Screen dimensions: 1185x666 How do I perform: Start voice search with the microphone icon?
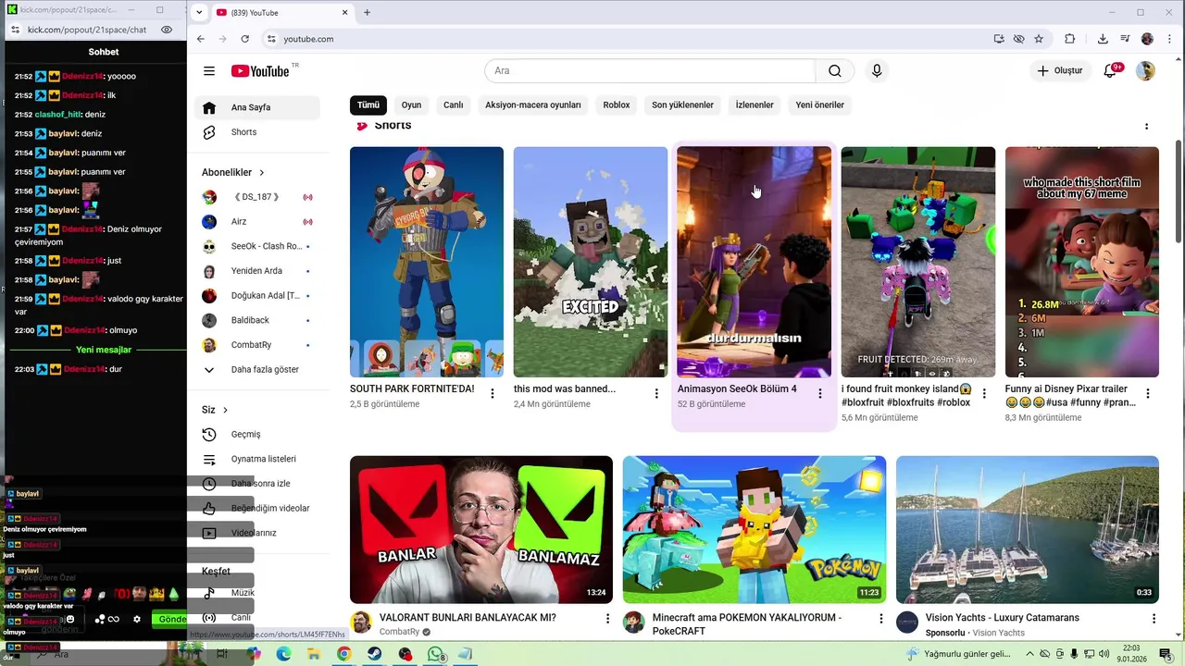tap(877, 71)
